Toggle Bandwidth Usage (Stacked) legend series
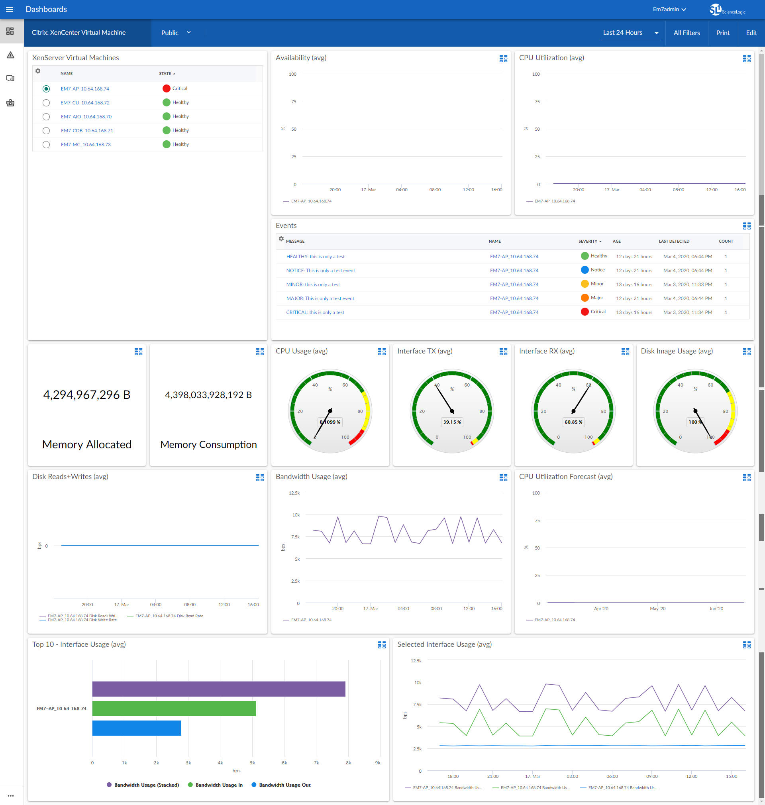 pos(143,785)
